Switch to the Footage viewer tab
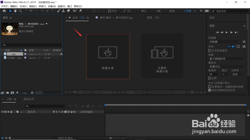Screen dimensions: 250x140 point(116,18)
